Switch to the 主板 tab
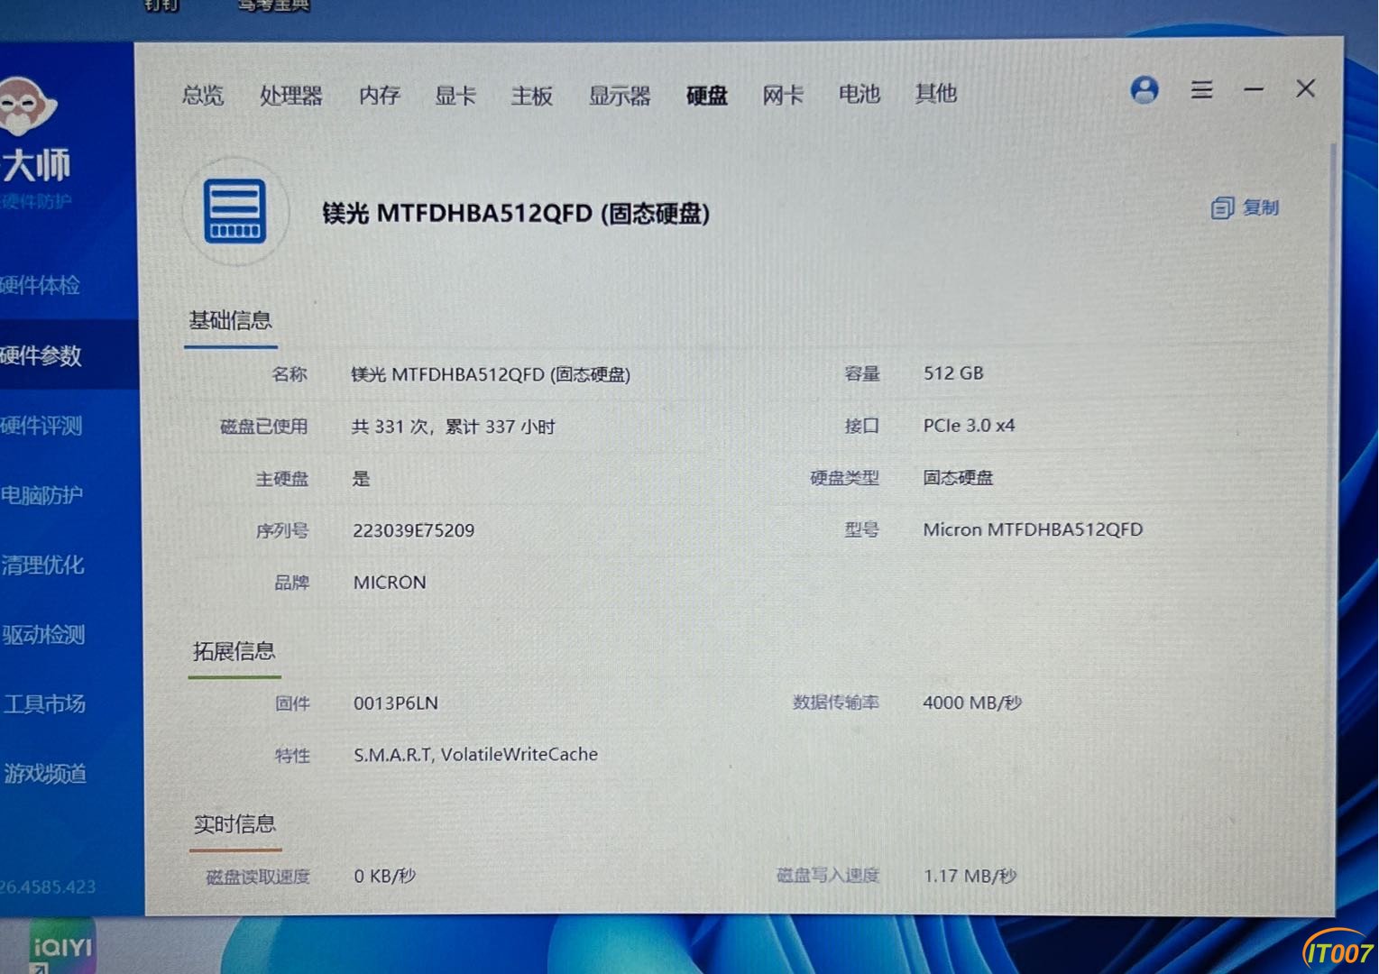 tap(531, 96)
